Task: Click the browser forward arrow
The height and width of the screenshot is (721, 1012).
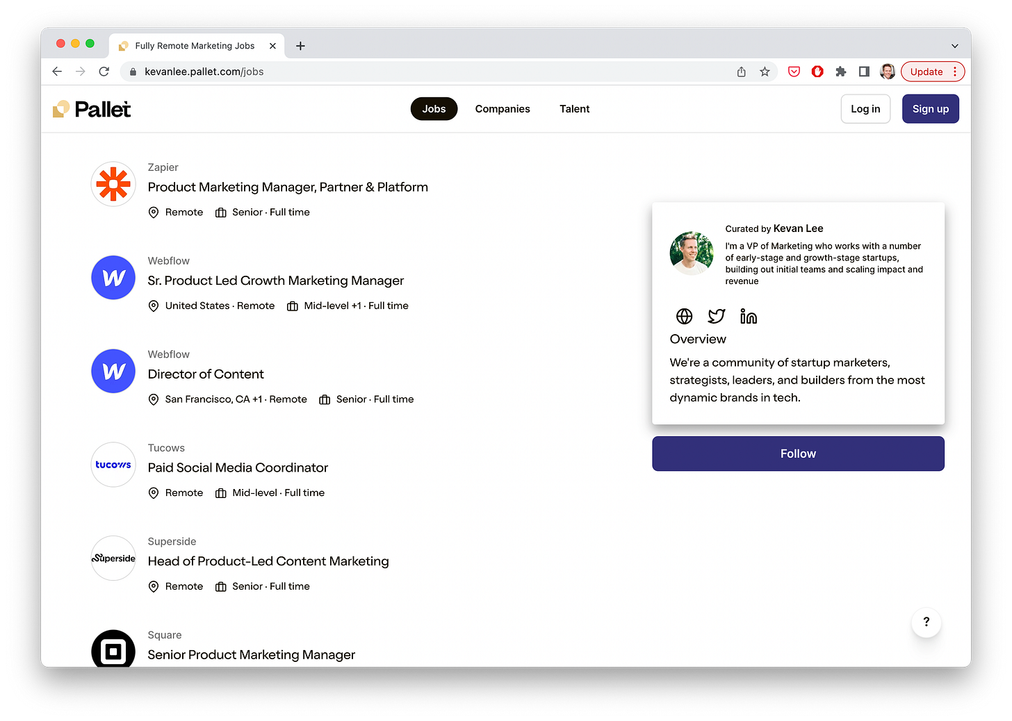Action: tap(81, 72)
